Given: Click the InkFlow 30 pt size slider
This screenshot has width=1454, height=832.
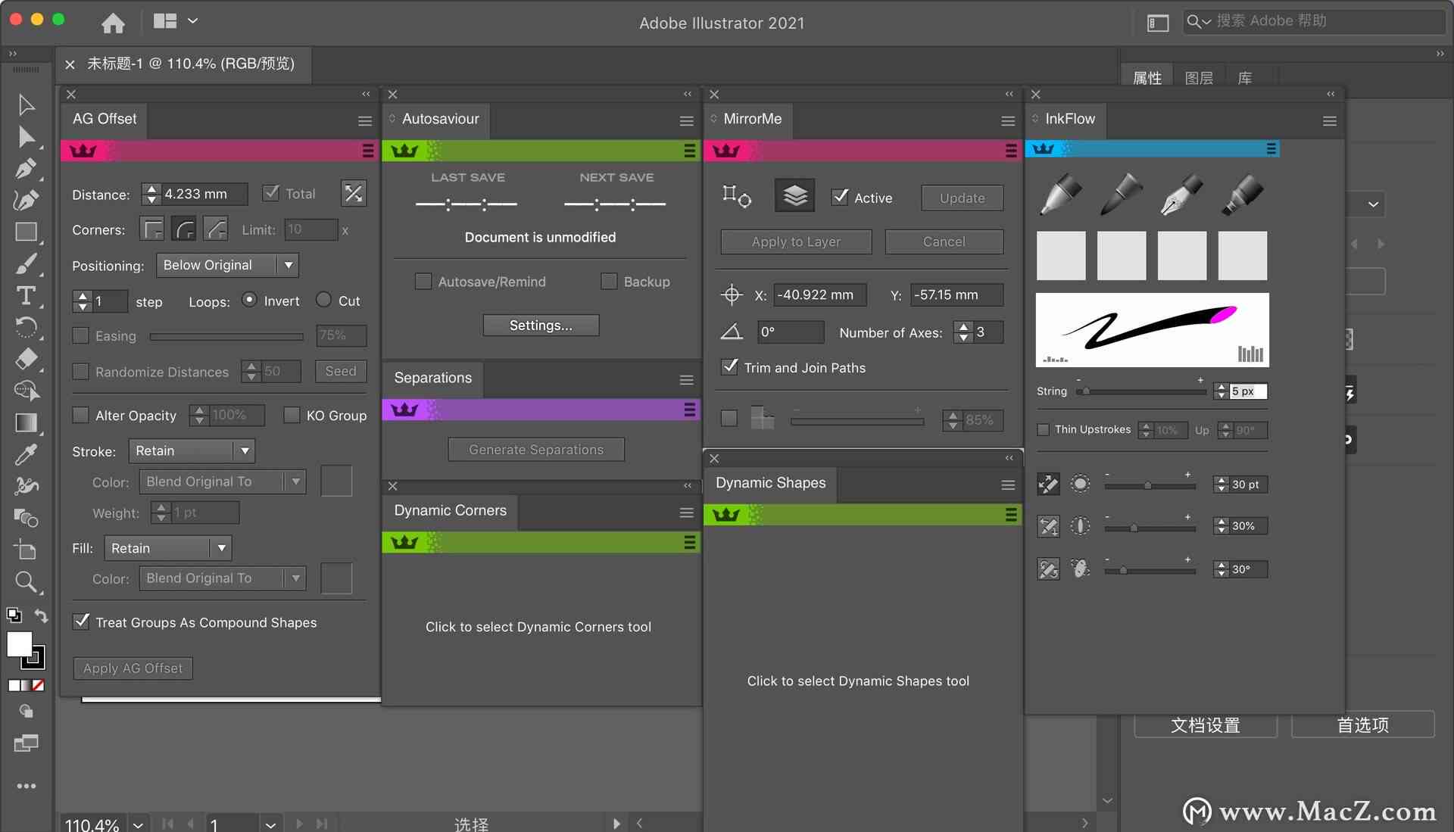Looking at the screenshot, I should (x=1150, y=485).
